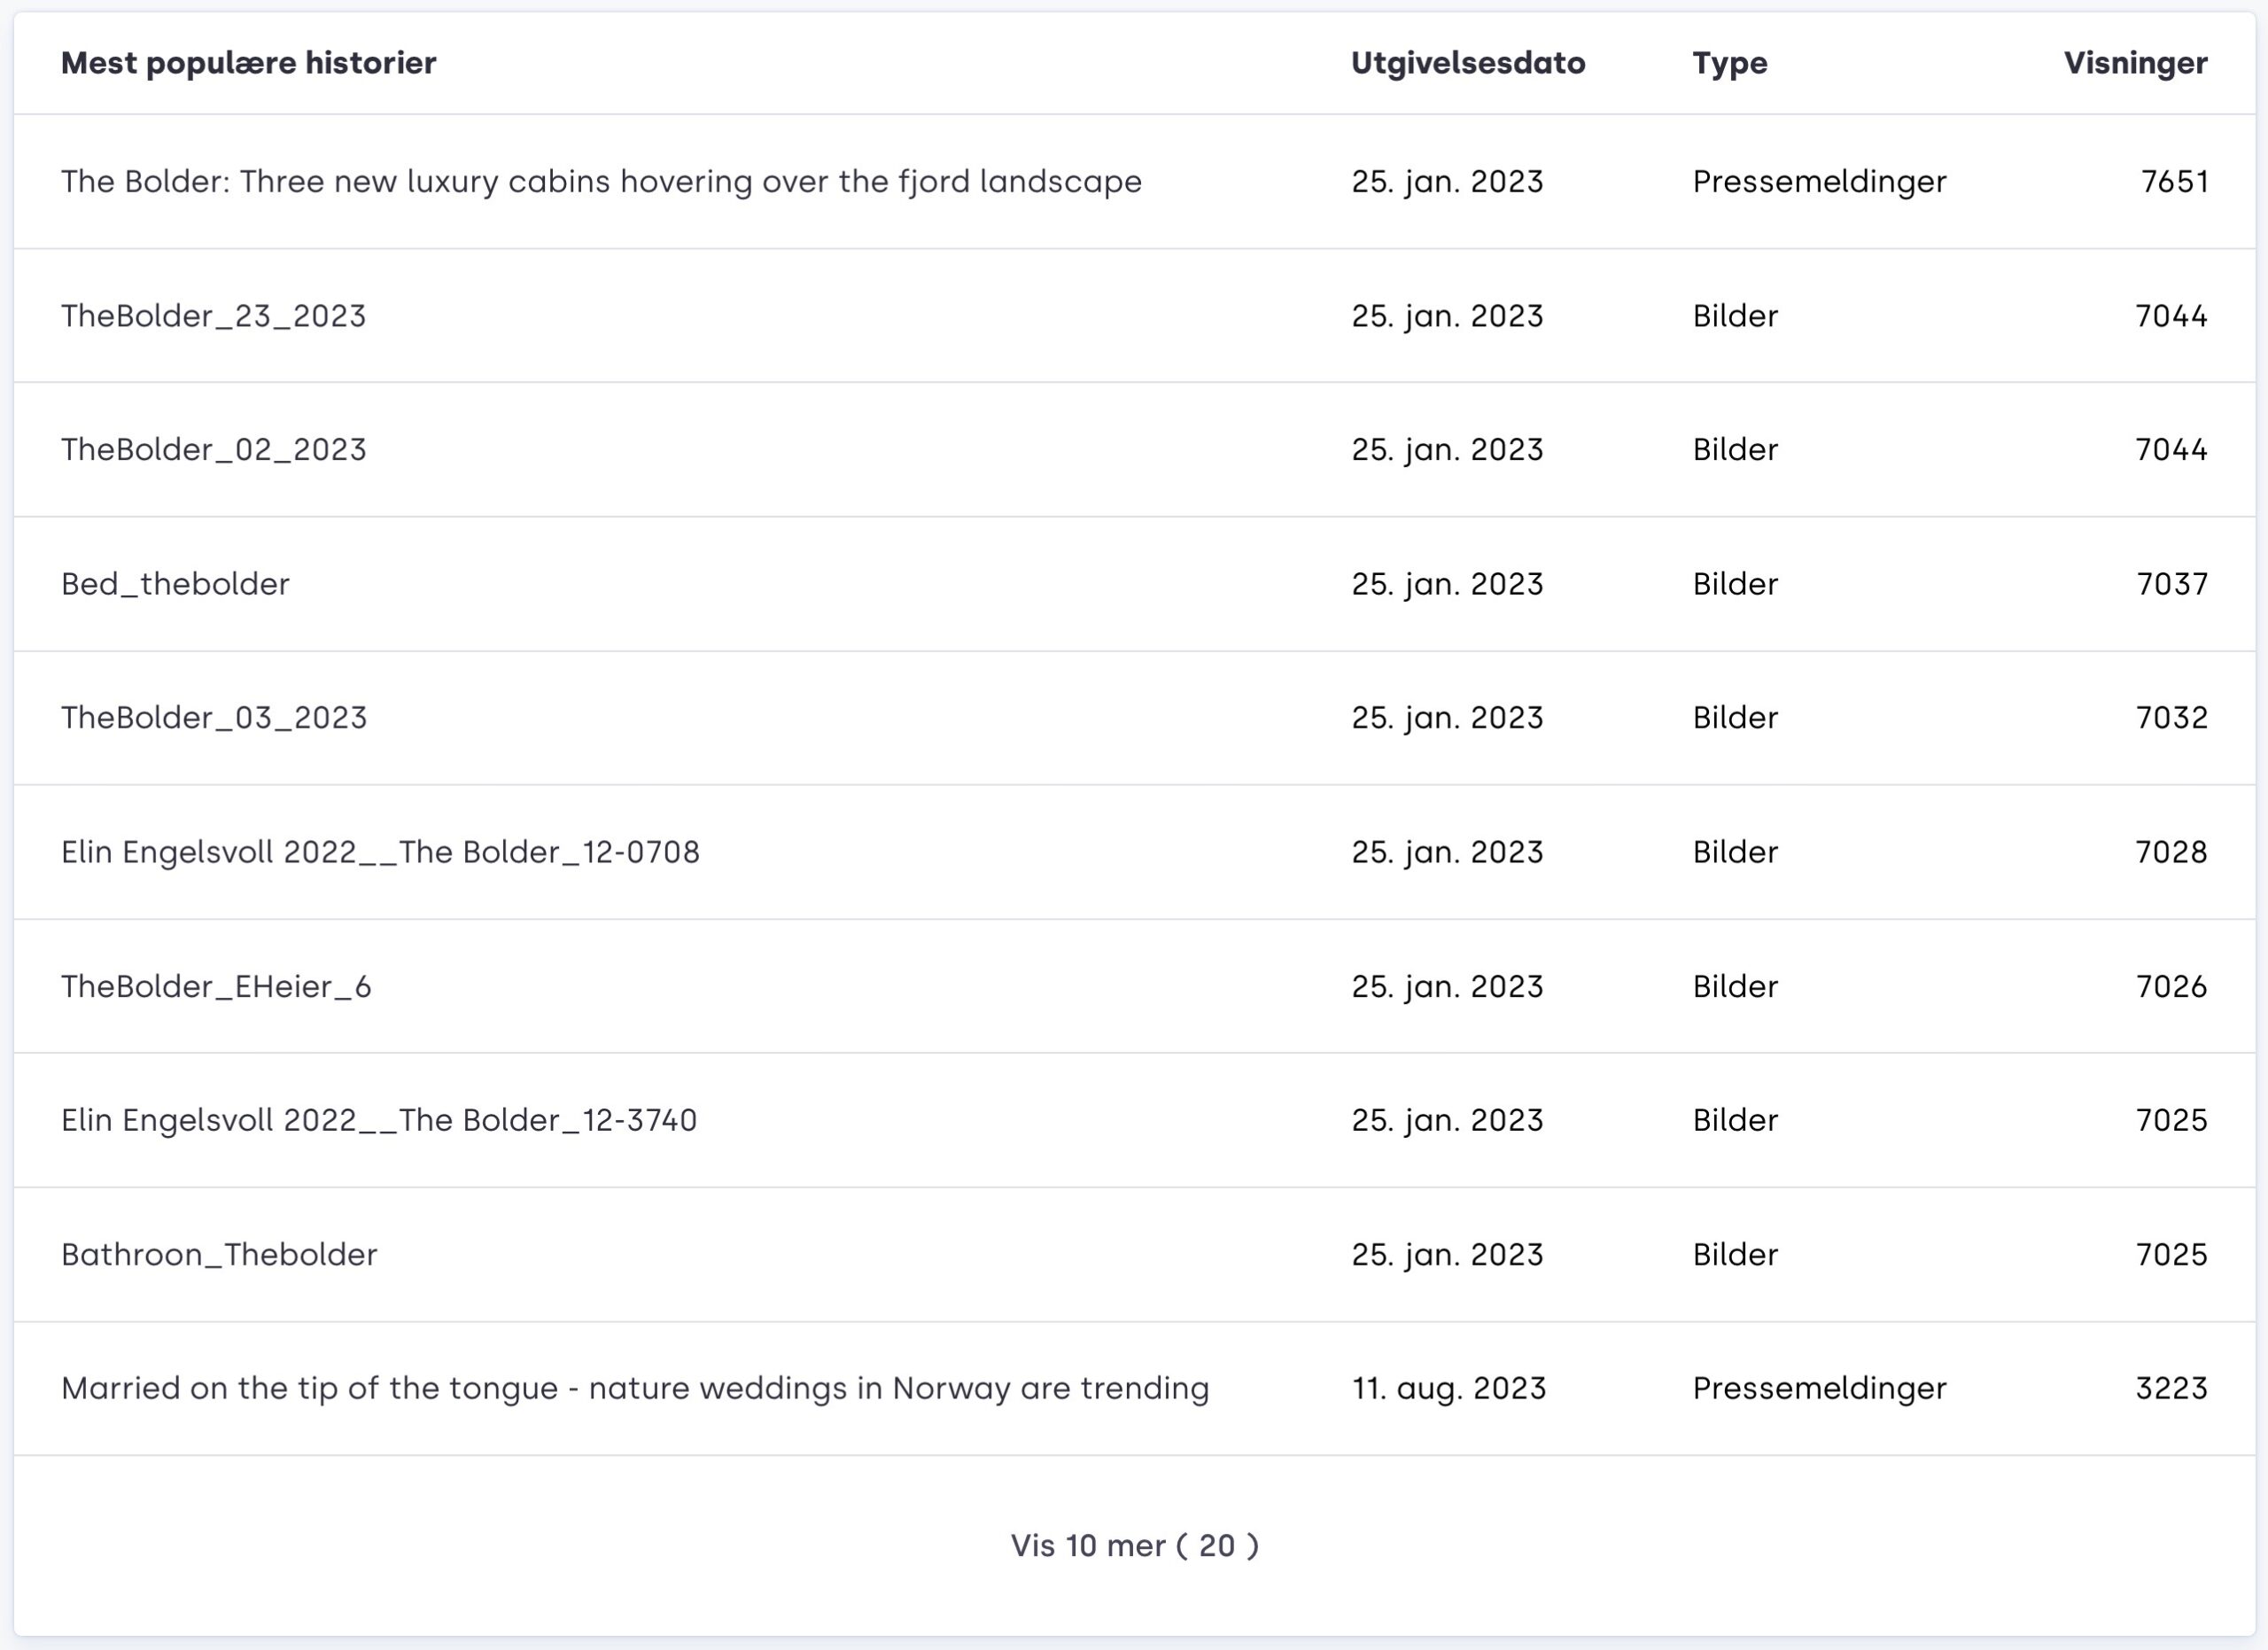
Task: Click 'Vis 10 mer' to show more stories
Action: (1134, 1545)
